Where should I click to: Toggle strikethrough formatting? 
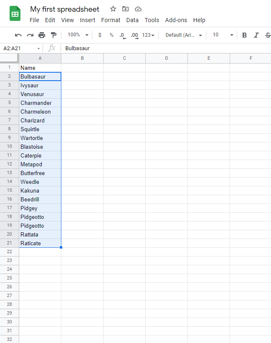coord(268,35)
